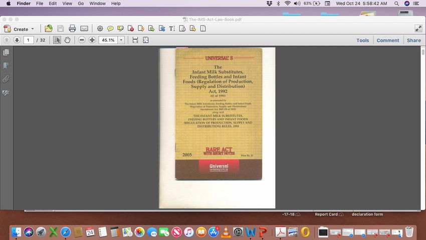Click the Dropbox menu bar icon
Image resolution: width=426 pixels, height=240 pixels.
(269, 4)
